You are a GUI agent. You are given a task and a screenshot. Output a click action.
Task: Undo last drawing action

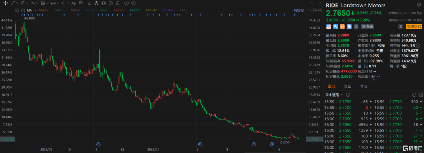(312, 3)
